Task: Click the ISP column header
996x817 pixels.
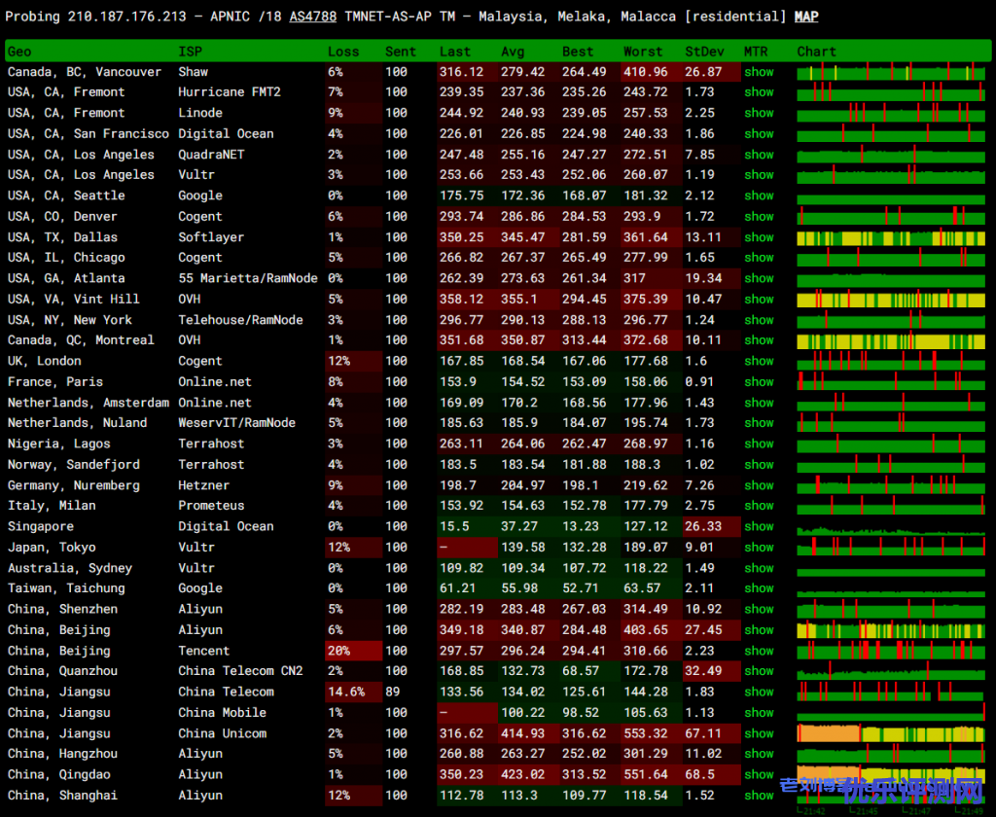Action: click(190, 52)
